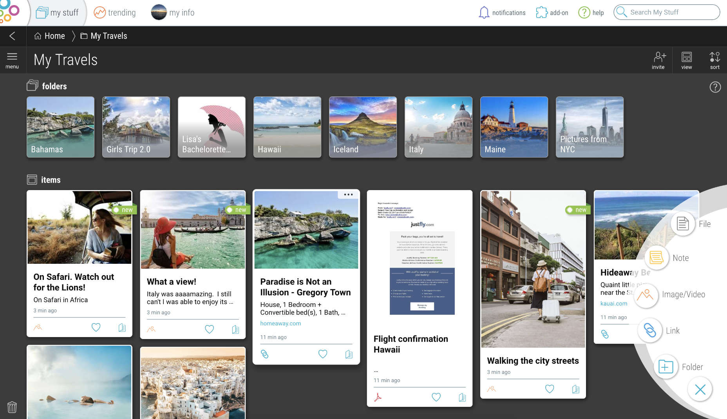The height and width of the screenshot is (419, 727).
Task: Open Lisa's Bachelorette folder
Action: tap(212, 127)
